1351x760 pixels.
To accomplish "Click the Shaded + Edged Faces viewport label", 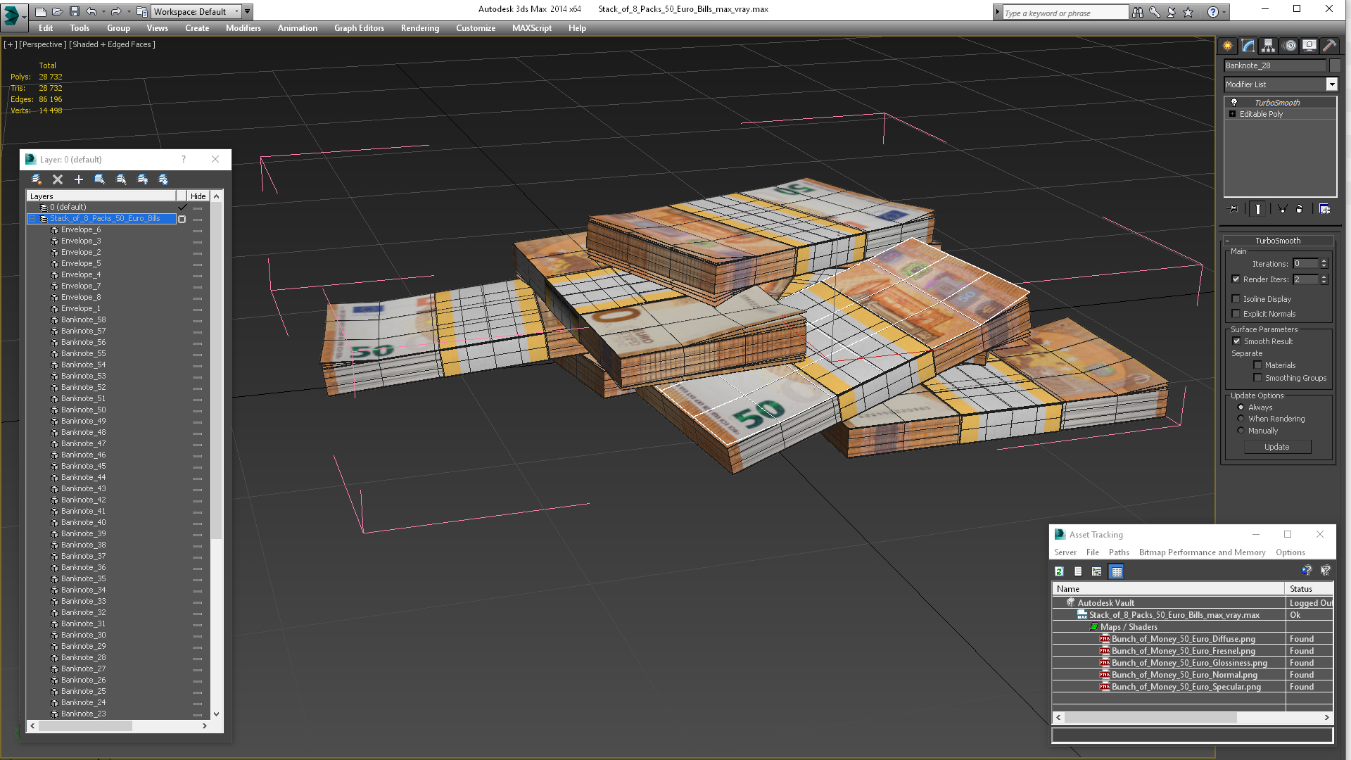I will (x=112, y=44).
